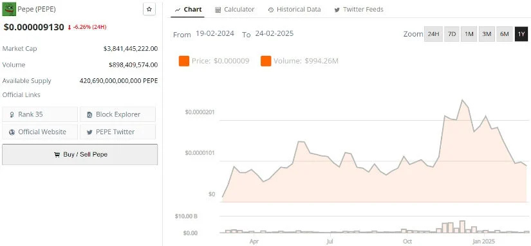Click the Pepe frog coin logo
531x246 pixels.
tap(9, 9)
